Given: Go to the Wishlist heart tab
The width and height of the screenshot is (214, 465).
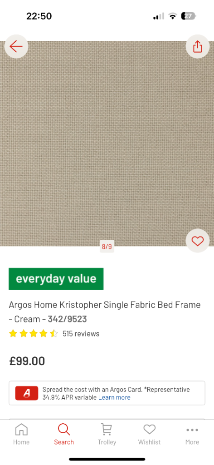Looking at the screenshot, I should coord(150,429).
